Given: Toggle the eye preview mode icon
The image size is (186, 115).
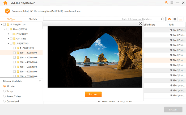Looking at the screenshot, I should pyautogui.click(x=169, y=19).
